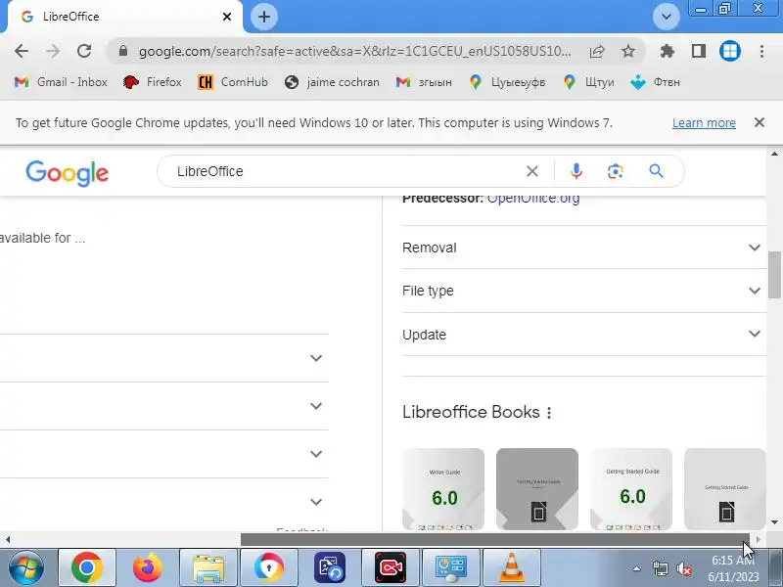Expand third question chevron on left
Viewport: 783px width, 587px height.
(315, 454)
